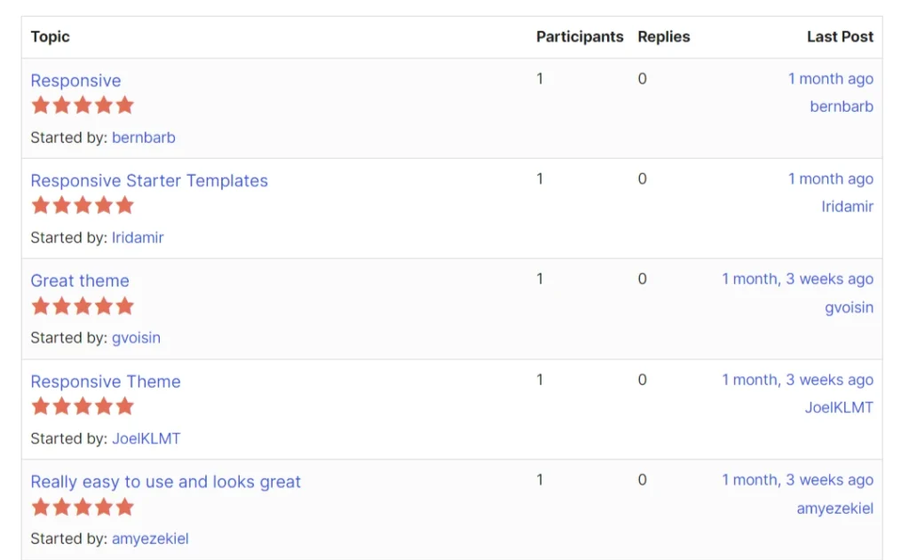Click the stars under Responsive Starter Templates

pyautogui.click(x=82, y=206)
